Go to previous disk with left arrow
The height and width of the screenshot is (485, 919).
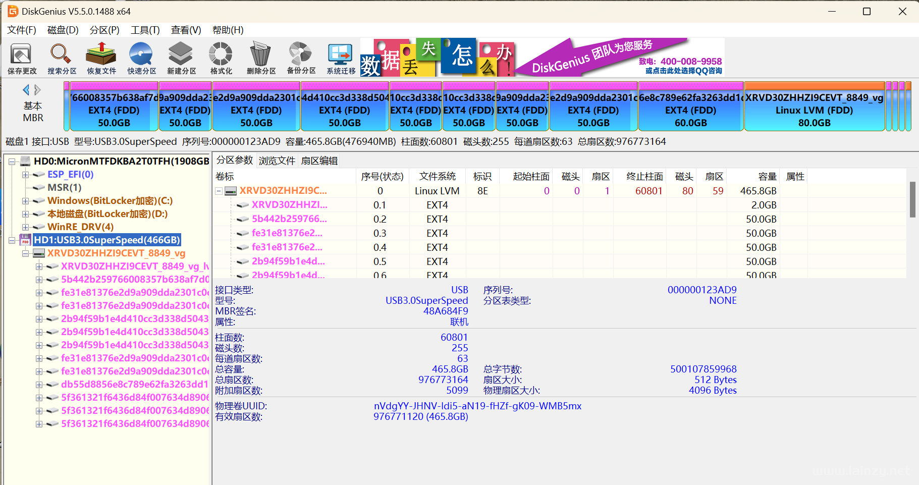click(26, 90)
